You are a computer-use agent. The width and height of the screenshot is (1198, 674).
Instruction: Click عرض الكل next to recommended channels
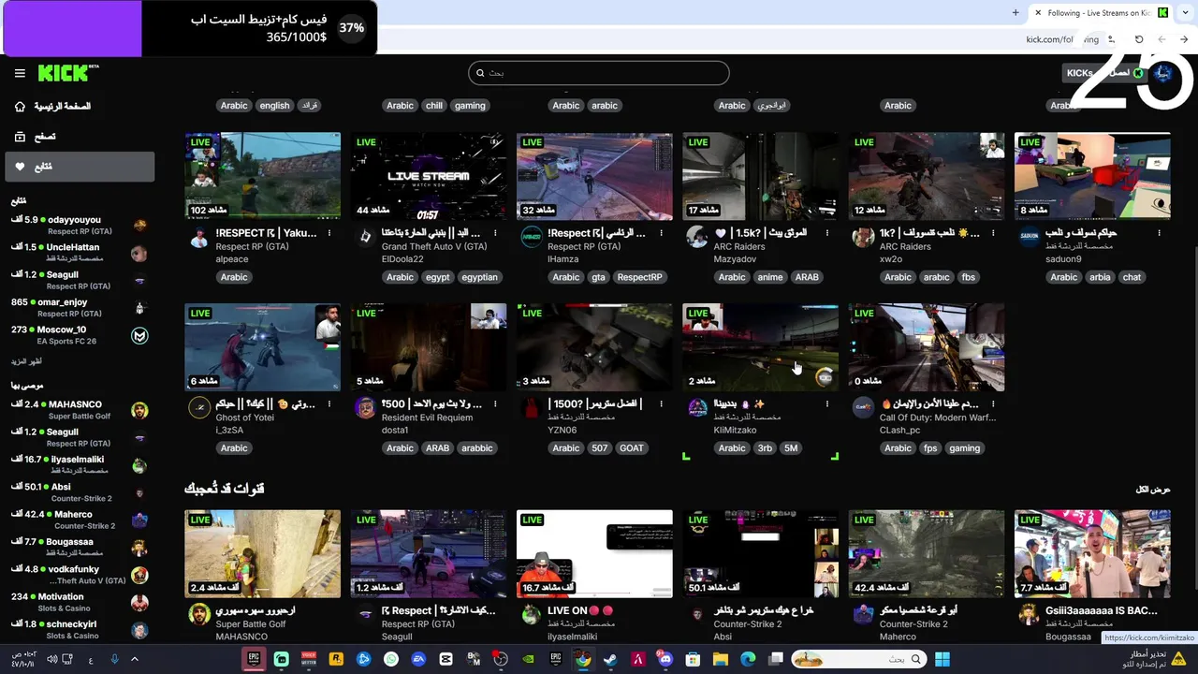pos(1153,490)
